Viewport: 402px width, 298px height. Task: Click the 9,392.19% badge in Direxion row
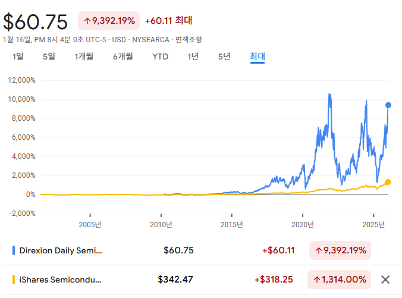[x=340, y=250]
